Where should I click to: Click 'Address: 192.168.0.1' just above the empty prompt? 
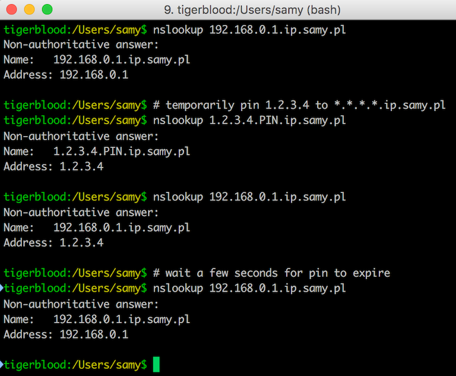pos(66,334)
